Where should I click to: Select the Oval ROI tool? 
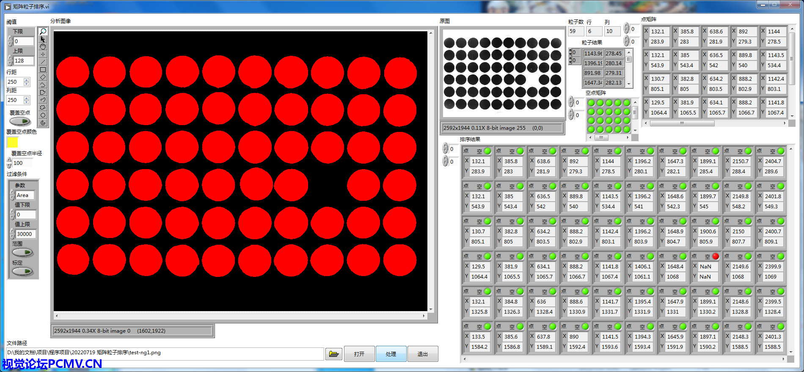point(43,115)
